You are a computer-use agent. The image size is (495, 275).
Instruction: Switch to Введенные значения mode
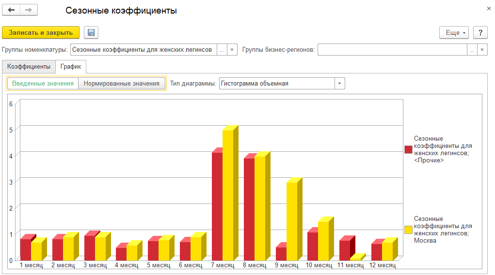pyautogui.click(x=43, y=83)
